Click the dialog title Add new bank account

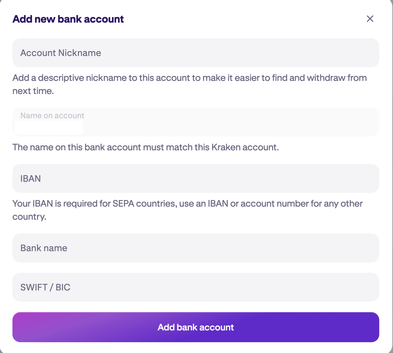coord(68,19)
